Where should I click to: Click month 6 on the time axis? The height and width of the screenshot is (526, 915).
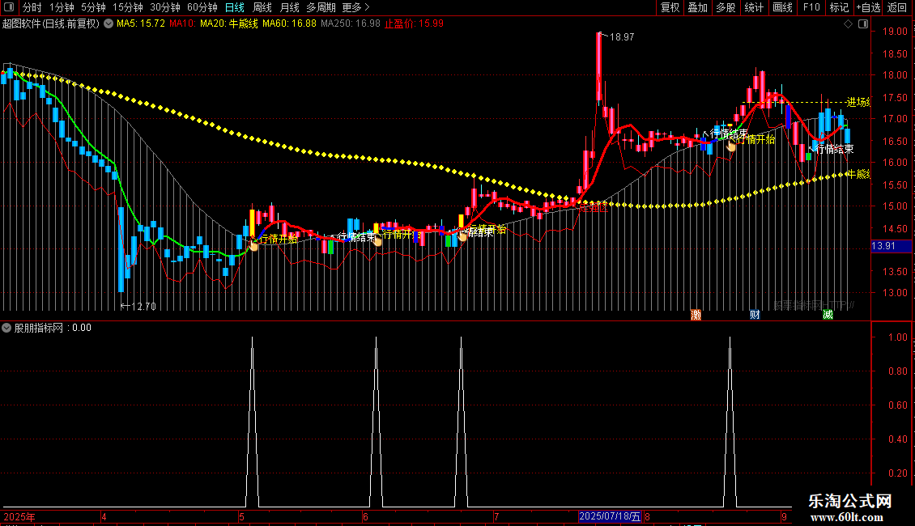pos(365,516)
